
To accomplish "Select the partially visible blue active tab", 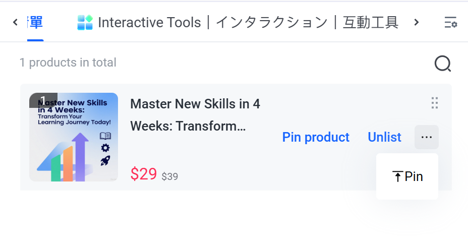I will pos(35,22).
